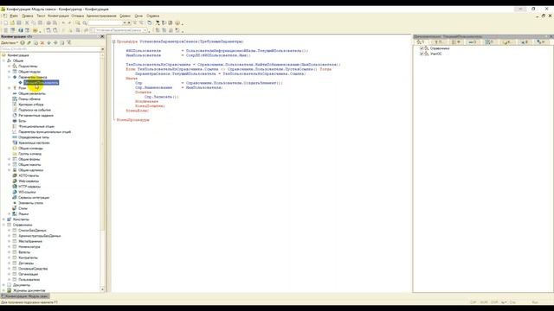Toggle the second checkbox below Справочники in the right panel
This screenshot has height=311, width=554.
pos(422,54)
